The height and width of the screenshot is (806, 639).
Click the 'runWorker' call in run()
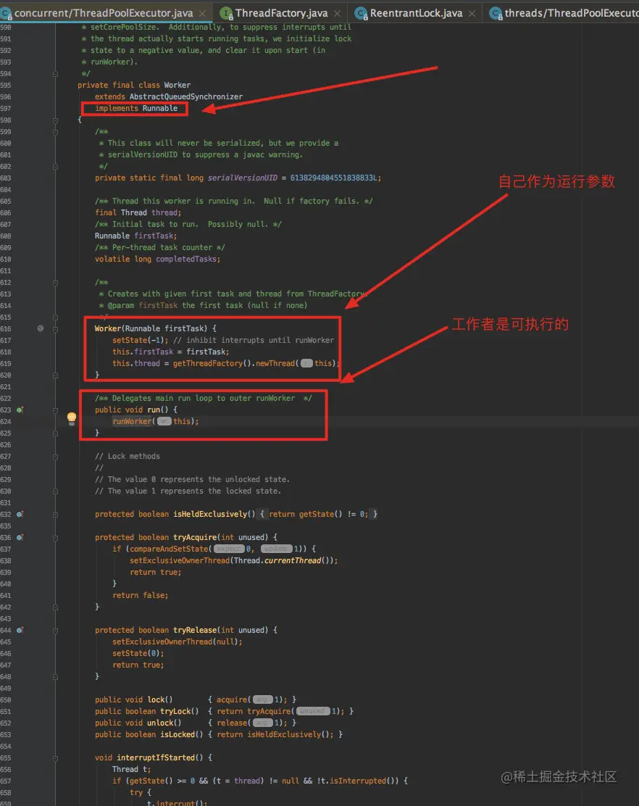pyautogui.click(x=132, y=421)
